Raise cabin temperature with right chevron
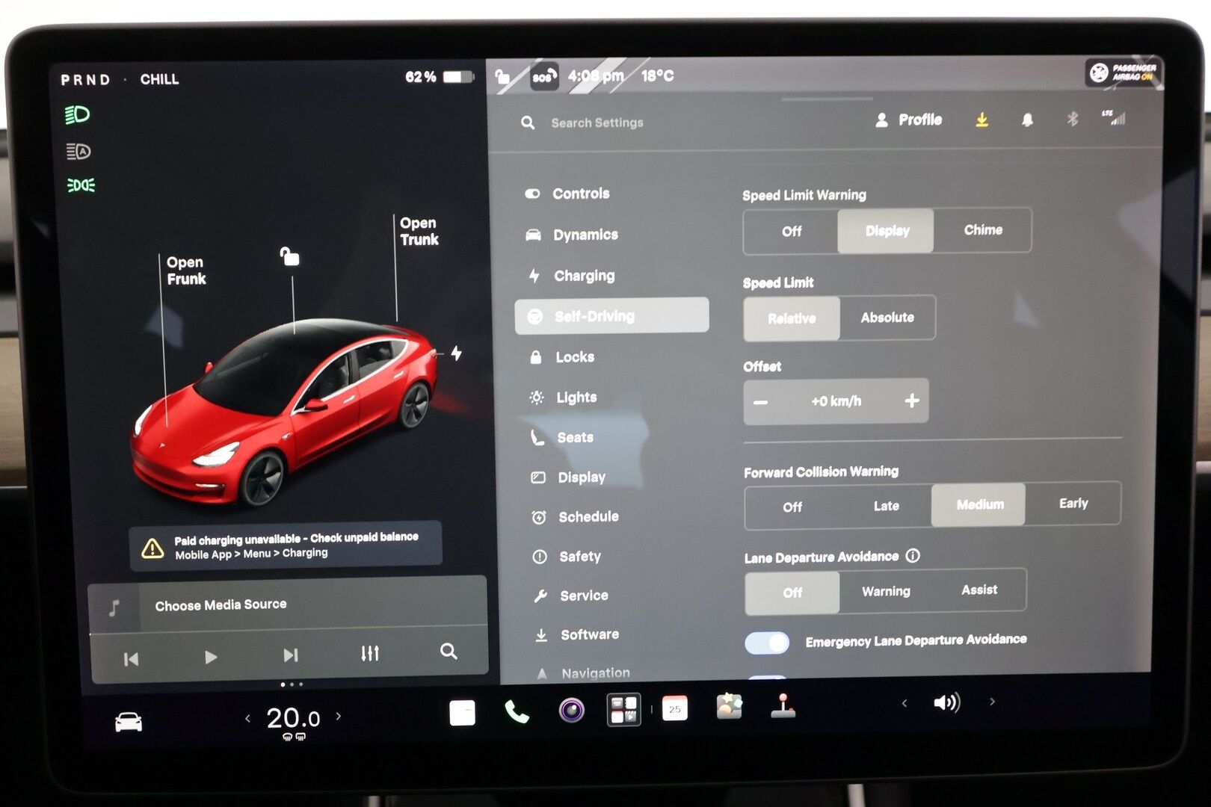The height and width of the screenshot is (807, 1211). pos(339,716)
